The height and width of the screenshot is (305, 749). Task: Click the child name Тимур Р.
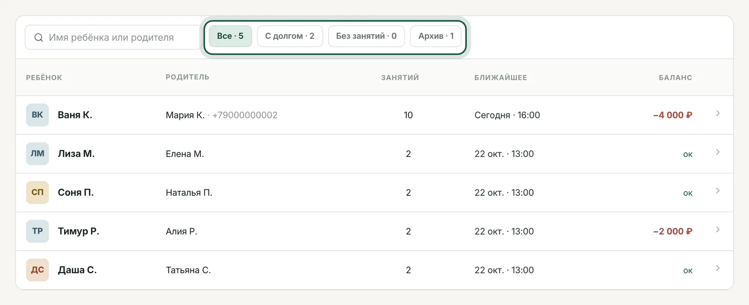79,231
